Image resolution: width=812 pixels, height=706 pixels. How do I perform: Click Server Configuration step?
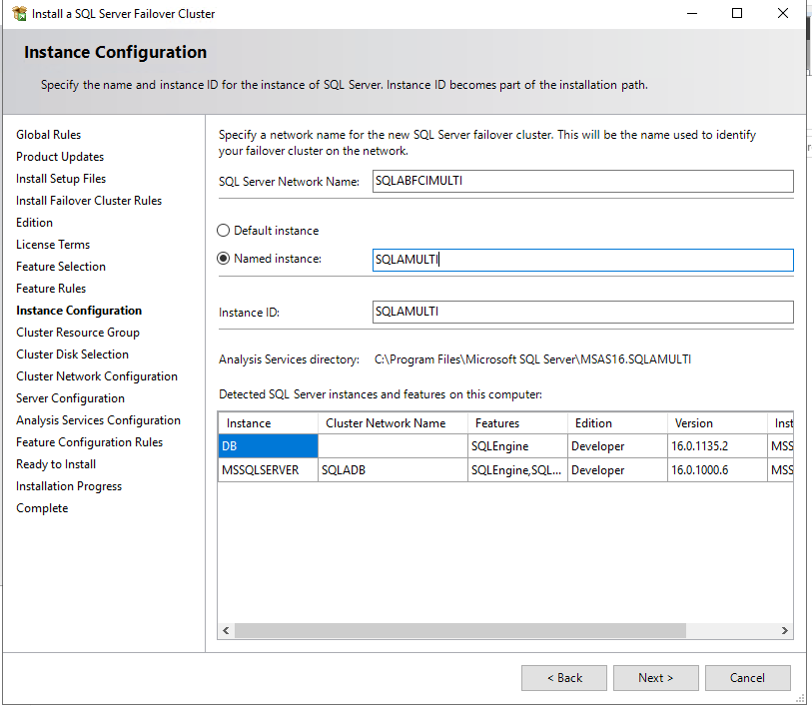tap(71, 398)
